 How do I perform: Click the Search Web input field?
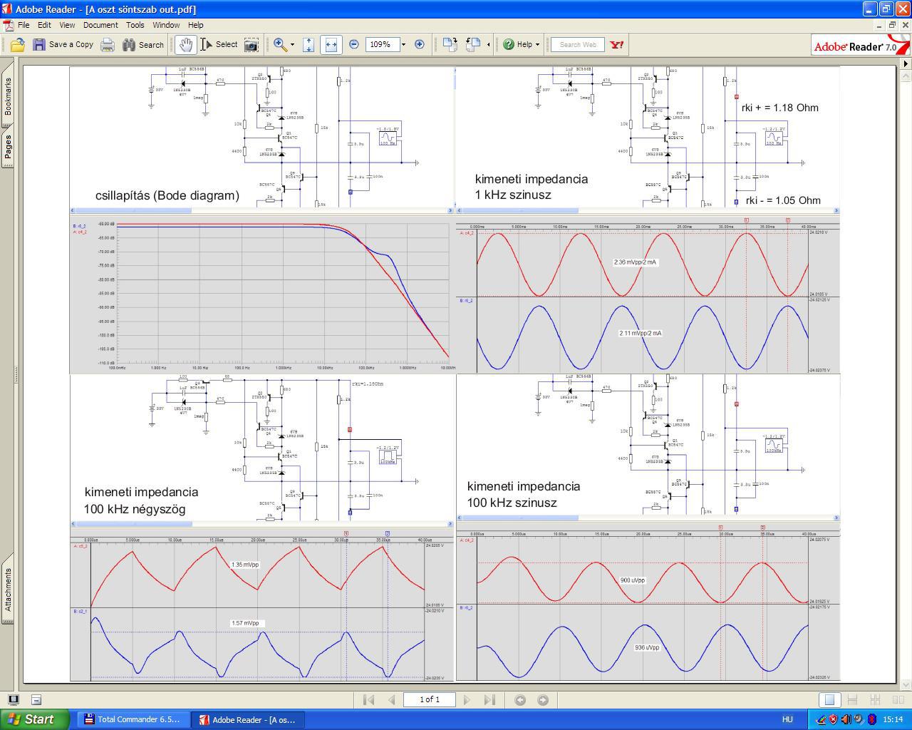578,44
